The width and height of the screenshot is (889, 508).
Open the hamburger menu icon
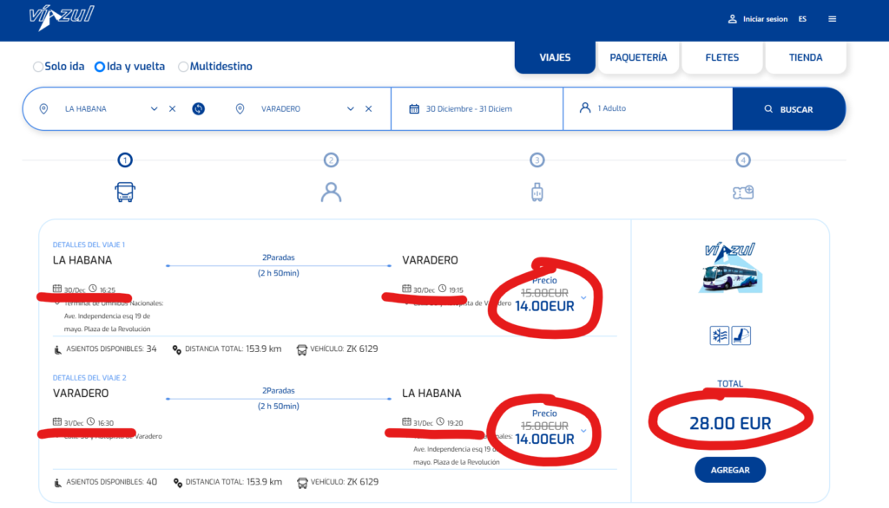[833, 19]
